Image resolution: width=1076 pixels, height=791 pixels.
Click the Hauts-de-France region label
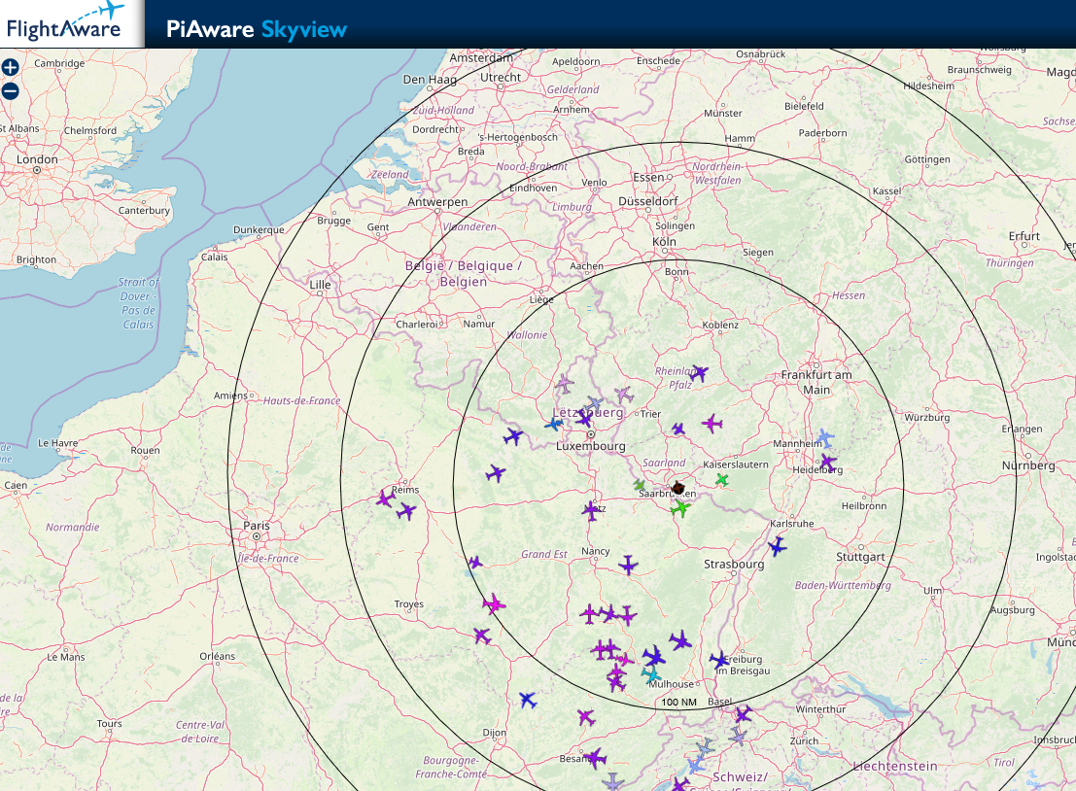[x=301, y=400]
